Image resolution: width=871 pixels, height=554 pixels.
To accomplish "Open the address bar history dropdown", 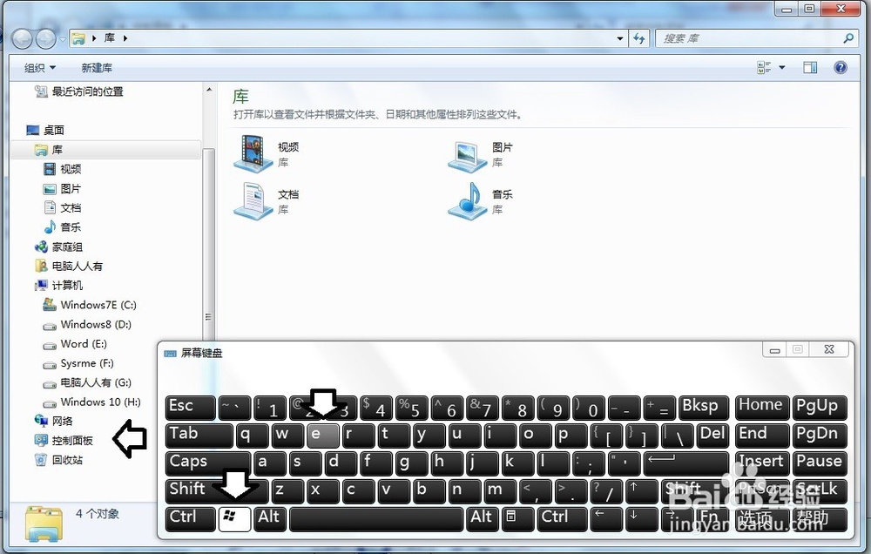I will coord(619,38).
